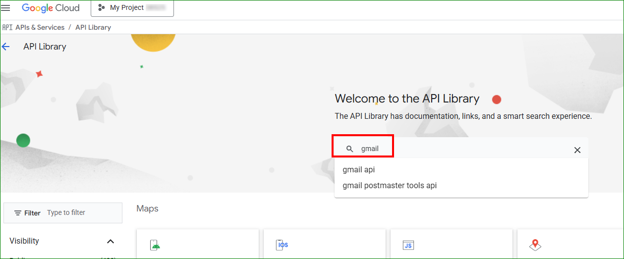Screen dimensions: 624x259
Task: Click the Maps category heading
Action: click(147, 208)
